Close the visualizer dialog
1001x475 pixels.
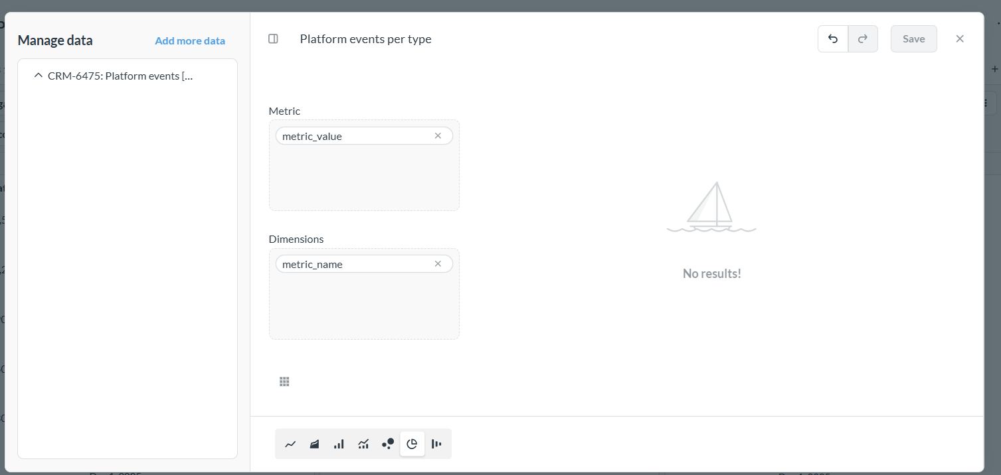960,39
